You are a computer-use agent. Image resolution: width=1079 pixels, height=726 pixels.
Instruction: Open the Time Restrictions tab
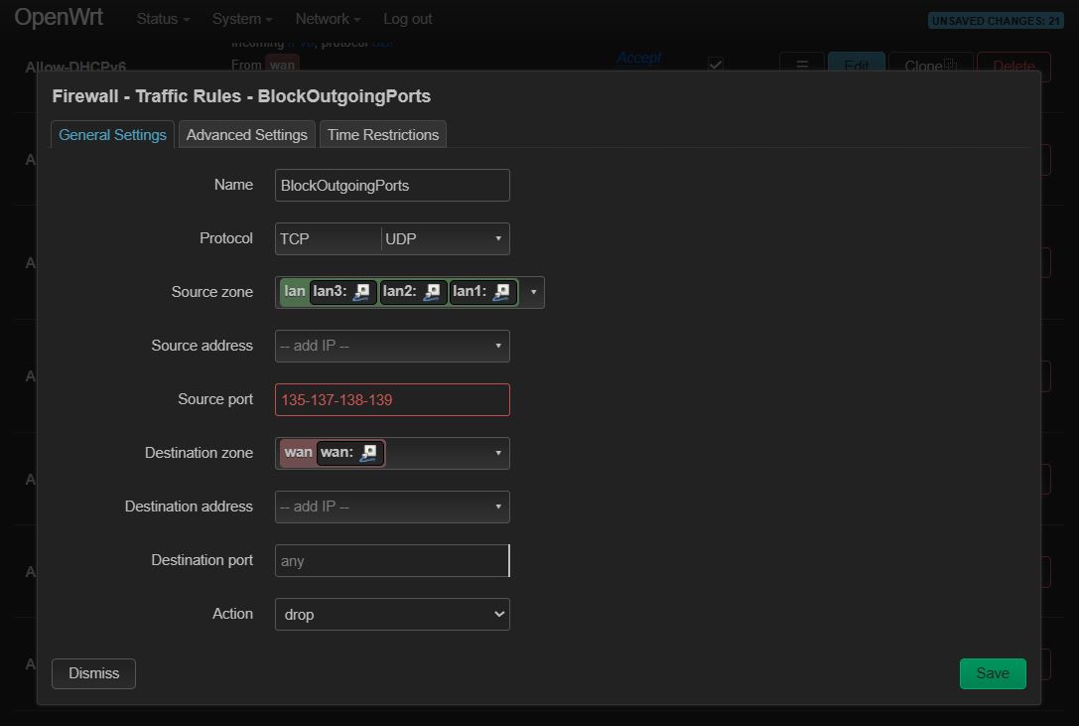(x=382, y=134)
